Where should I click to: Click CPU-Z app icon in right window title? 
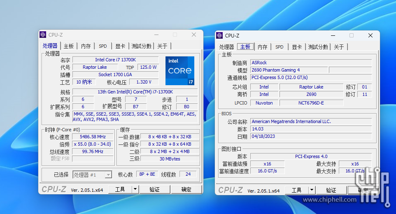pyautogui.click(x=219, y=35)
